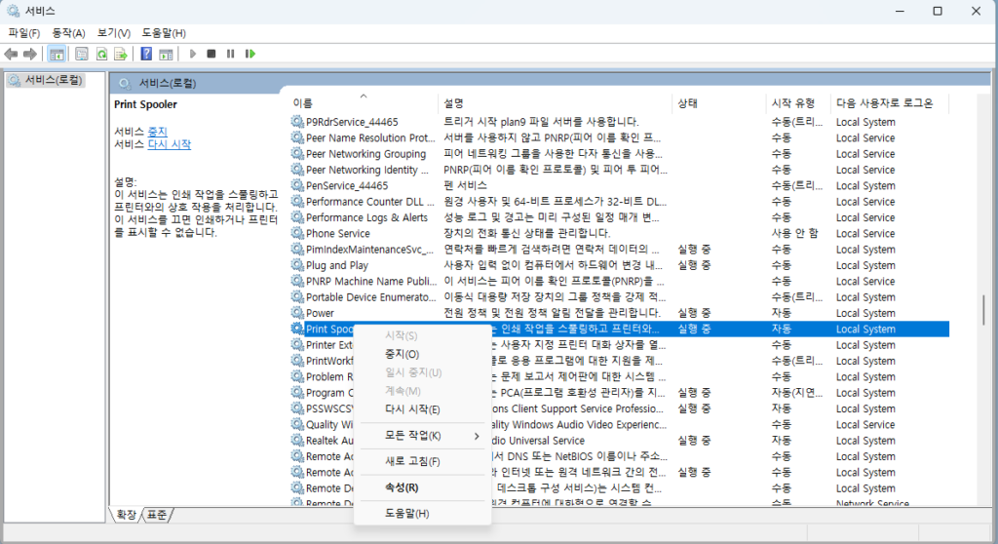Sort by the 상태 column header
Viewport: 998px width, 544px height.
[x=718, y=102]
